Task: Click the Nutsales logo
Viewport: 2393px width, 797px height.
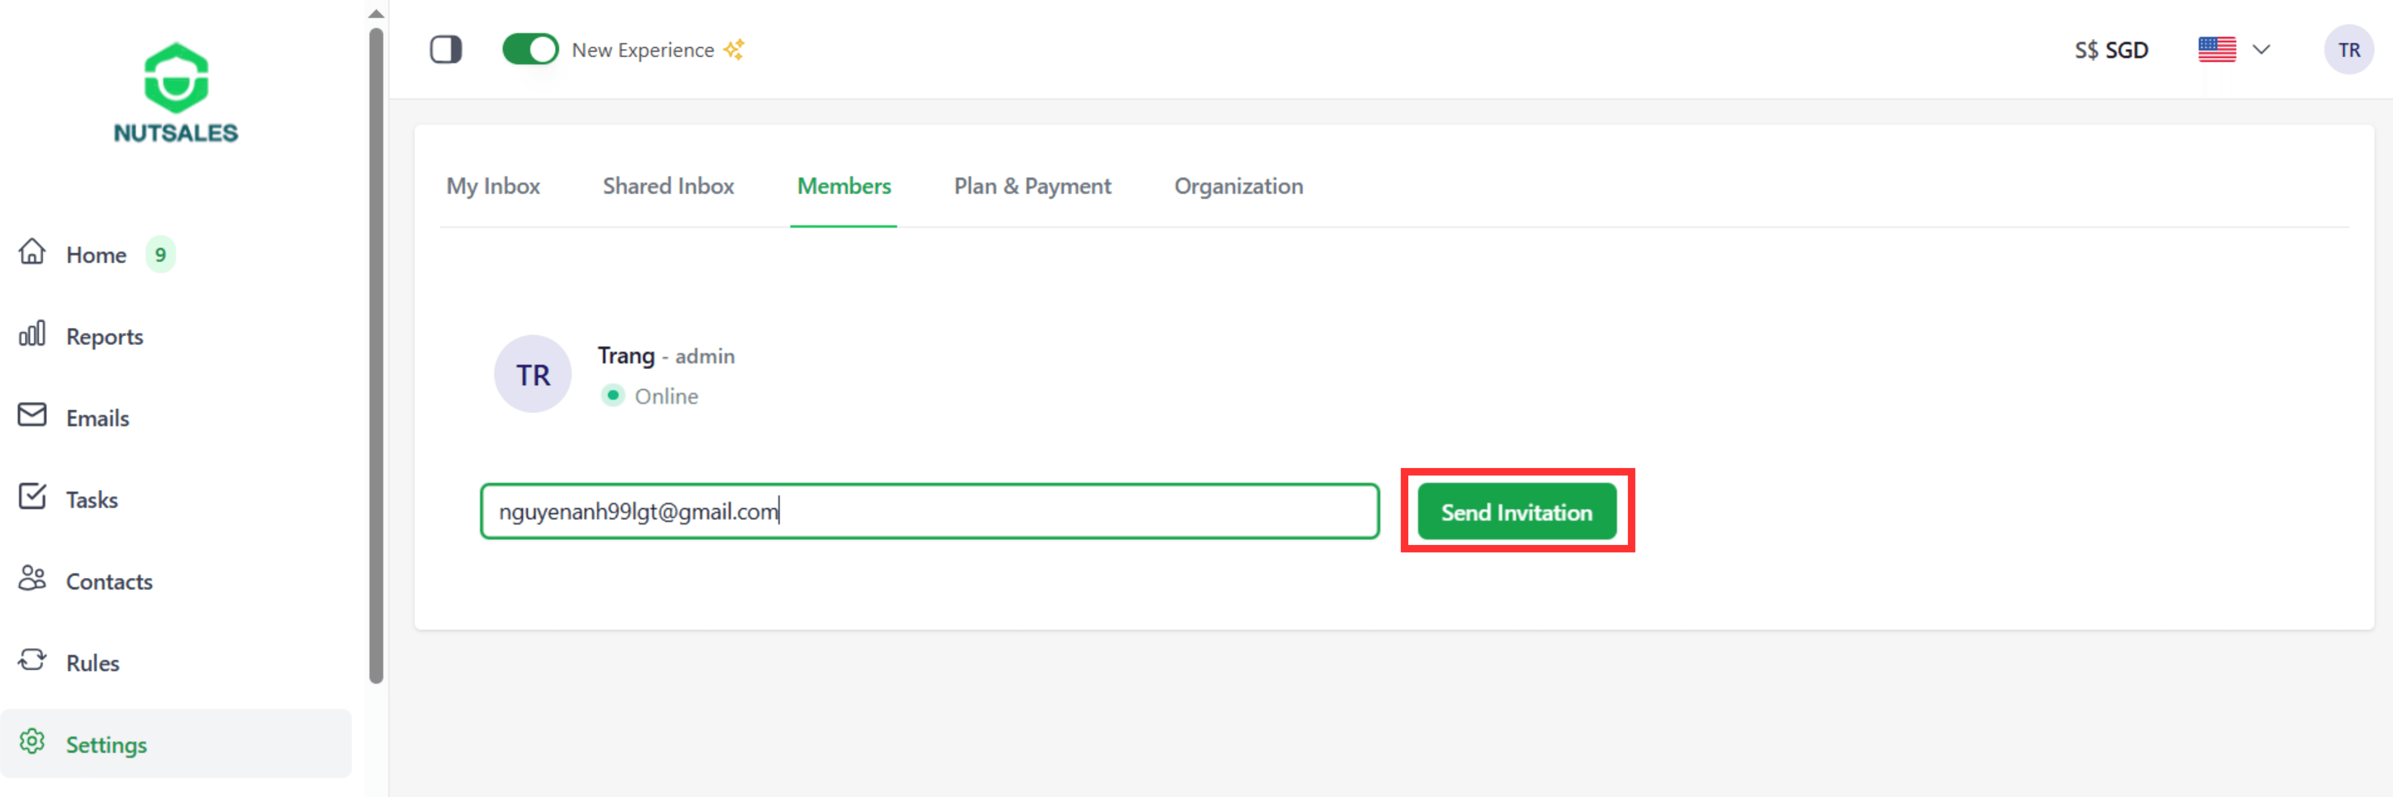Action: tap(176, 93)
